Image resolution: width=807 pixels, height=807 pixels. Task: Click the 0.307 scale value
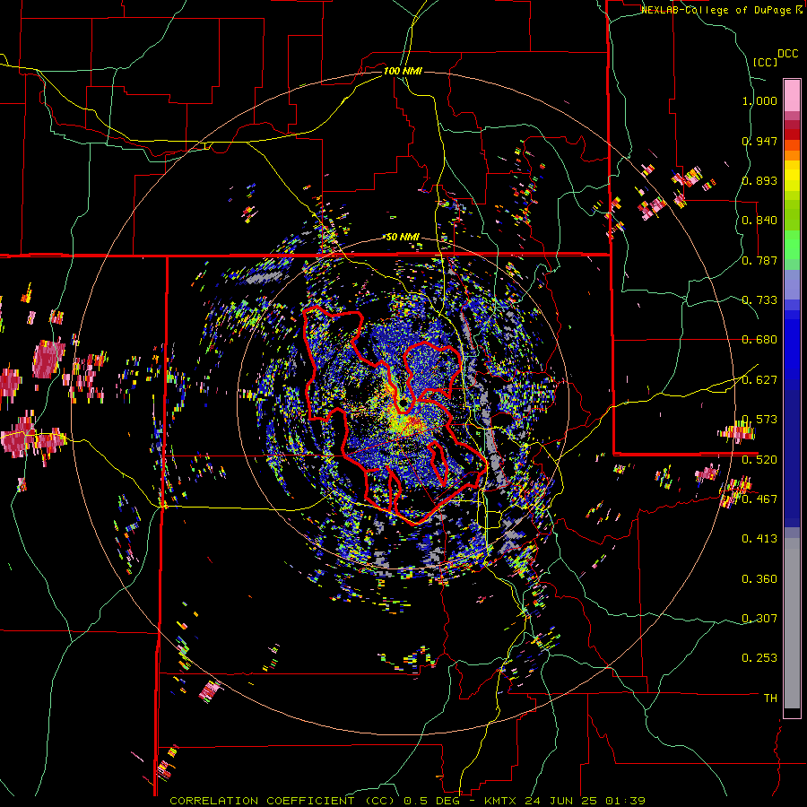[759, 619]
